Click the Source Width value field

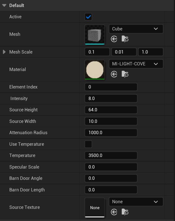click(111, 121)
